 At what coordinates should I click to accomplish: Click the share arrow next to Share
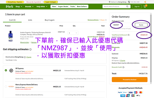click(x=106, y=20)
